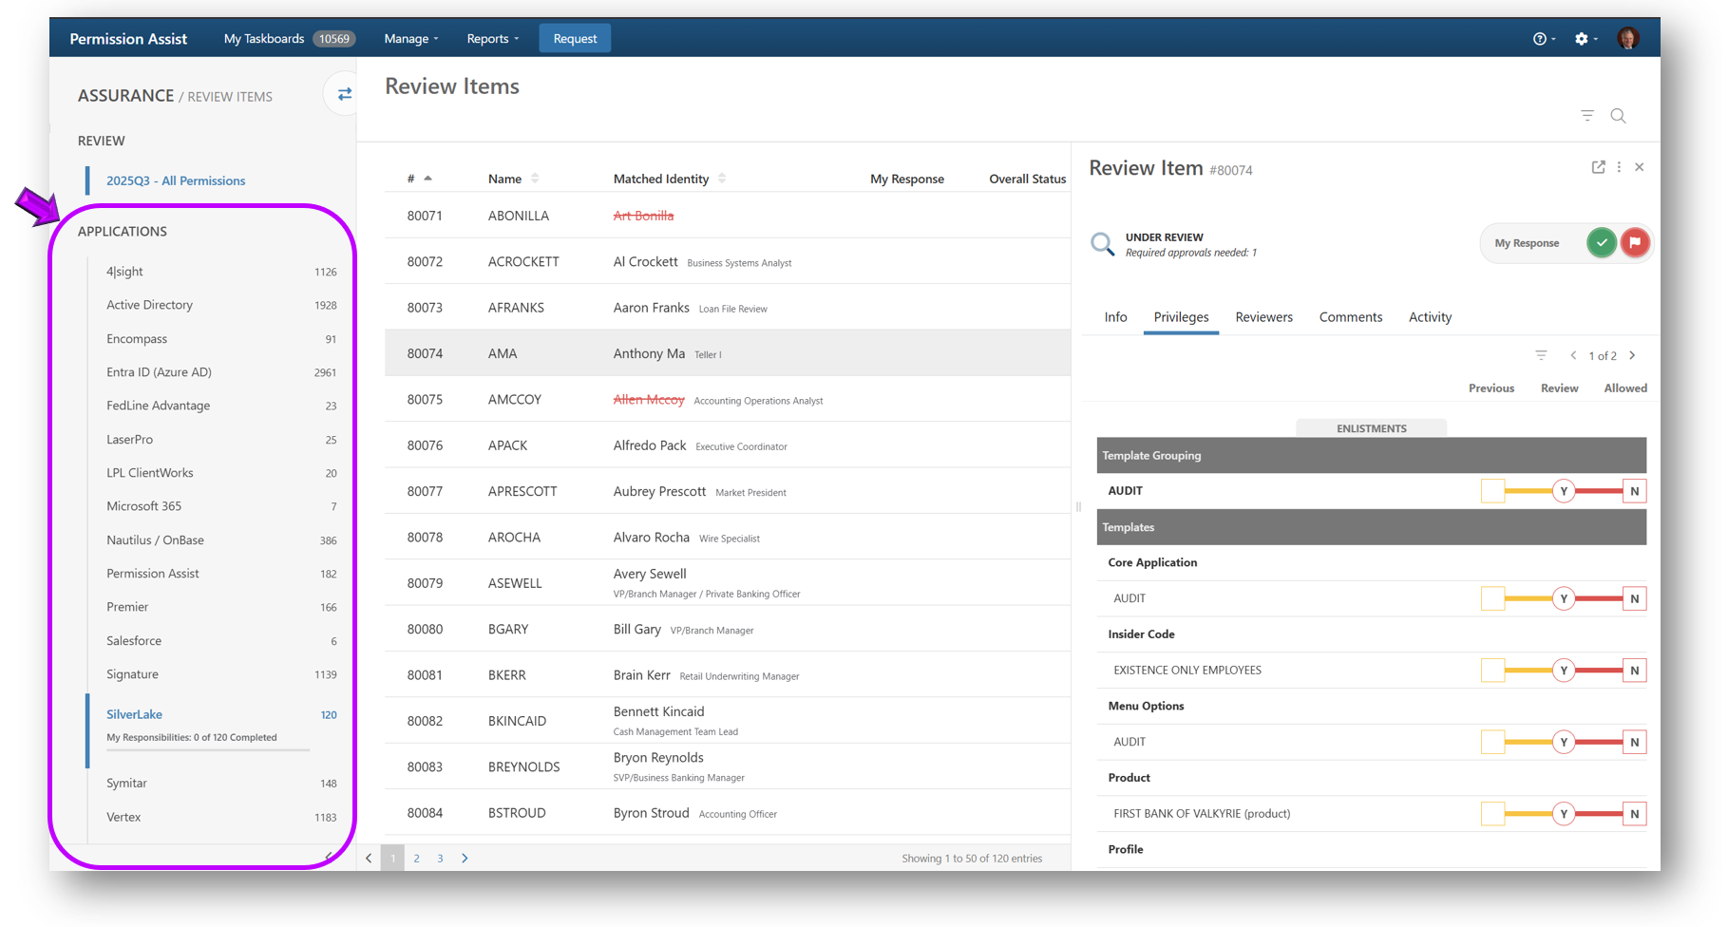Set EXISTENCE ONLY EMPLOYEES toggle to Y

(1564, 671)
